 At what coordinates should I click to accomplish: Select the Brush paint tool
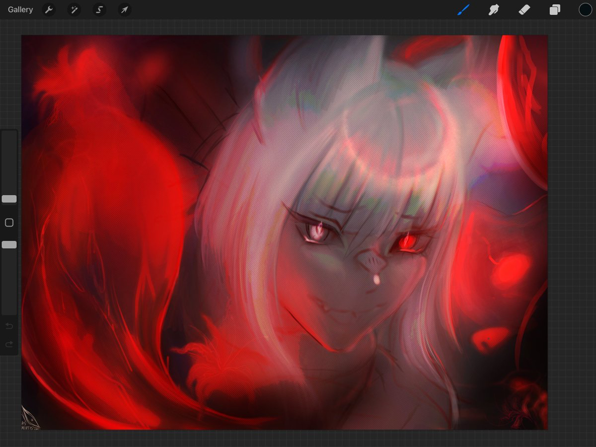(x=463, y=10)
